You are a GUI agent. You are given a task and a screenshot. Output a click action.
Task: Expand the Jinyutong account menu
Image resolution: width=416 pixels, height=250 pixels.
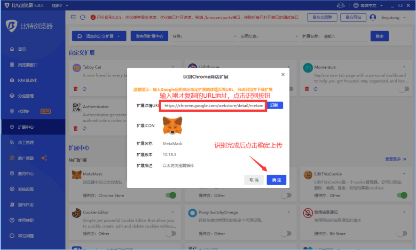tap(393, 17)
